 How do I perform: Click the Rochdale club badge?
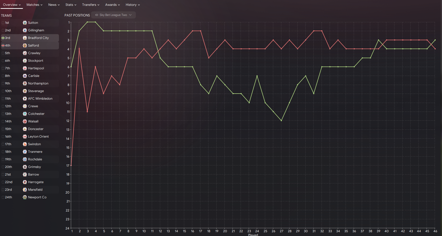(x=25, y=159)
